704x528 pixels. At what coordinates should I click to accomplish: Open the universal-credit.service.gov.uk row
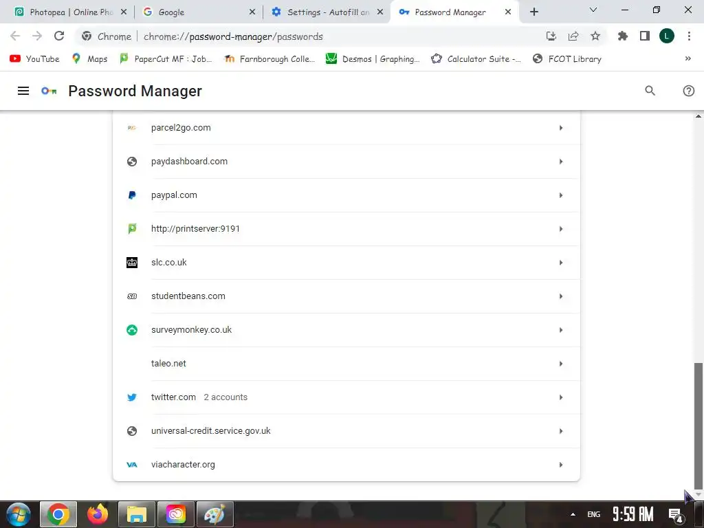(x=346, y=431)
